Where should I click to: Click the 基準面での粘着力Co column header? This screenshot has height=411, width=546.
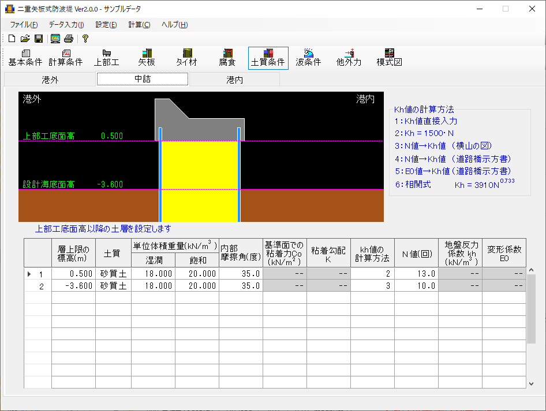tap(285, 253)
